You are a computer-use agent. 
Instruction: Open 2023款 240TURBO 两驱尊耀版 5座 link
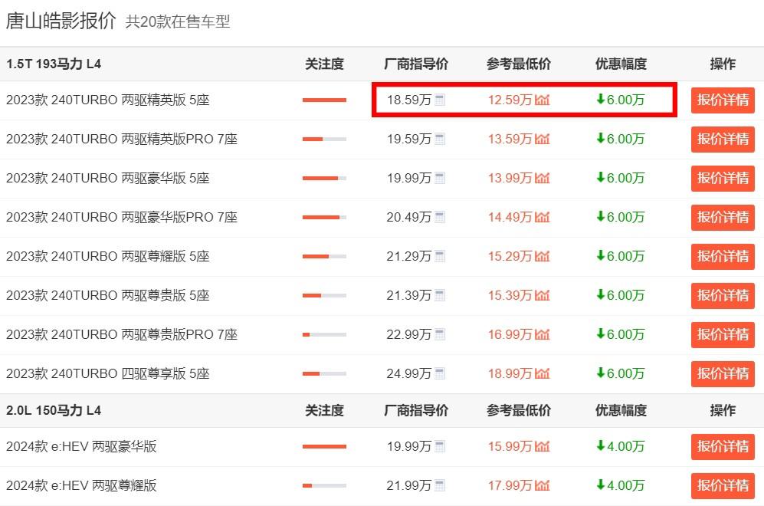[x=108, y=256]
